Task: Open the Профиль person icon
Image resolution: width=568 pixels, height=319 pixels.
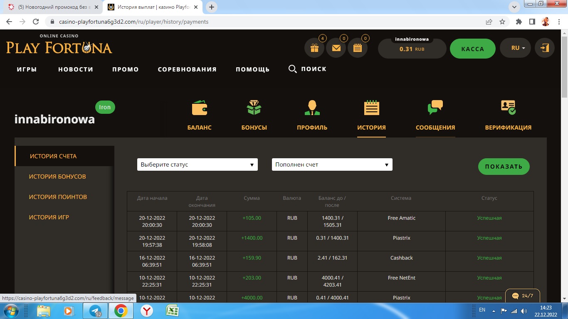Action: 312,108
